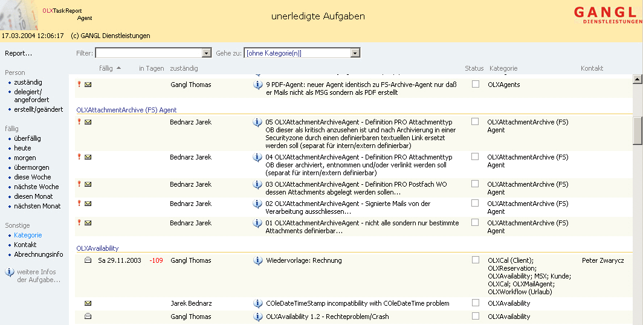The height and width of the screenshot is (325, 643).
Task: Click priority exclamation in 05 OLXAttachmentArchiveAgent row
Action: pos(79,121)
